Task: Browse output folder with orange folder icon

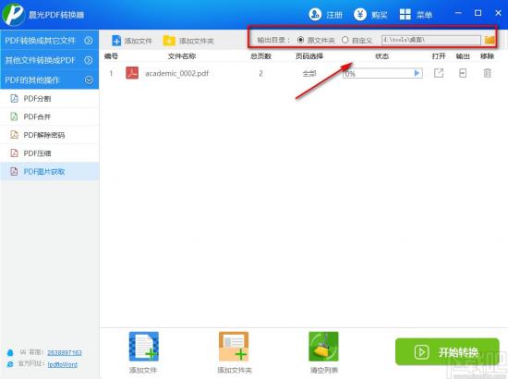Action: tap(490, 40)
